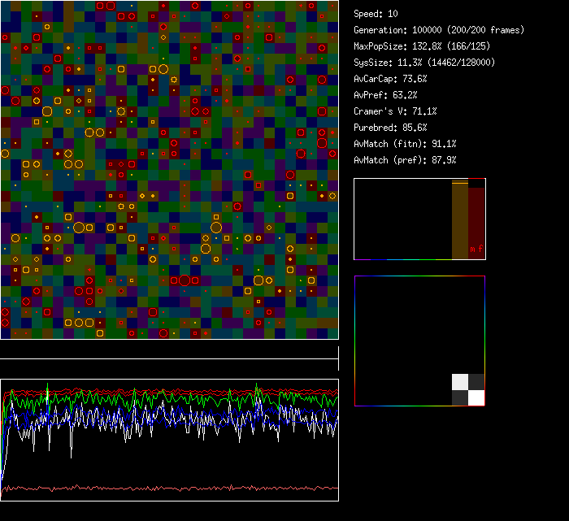Select the Generation counter text
The height and width of the screenshot is (521, 569).
pyautogui.click(x=439, y=30)
